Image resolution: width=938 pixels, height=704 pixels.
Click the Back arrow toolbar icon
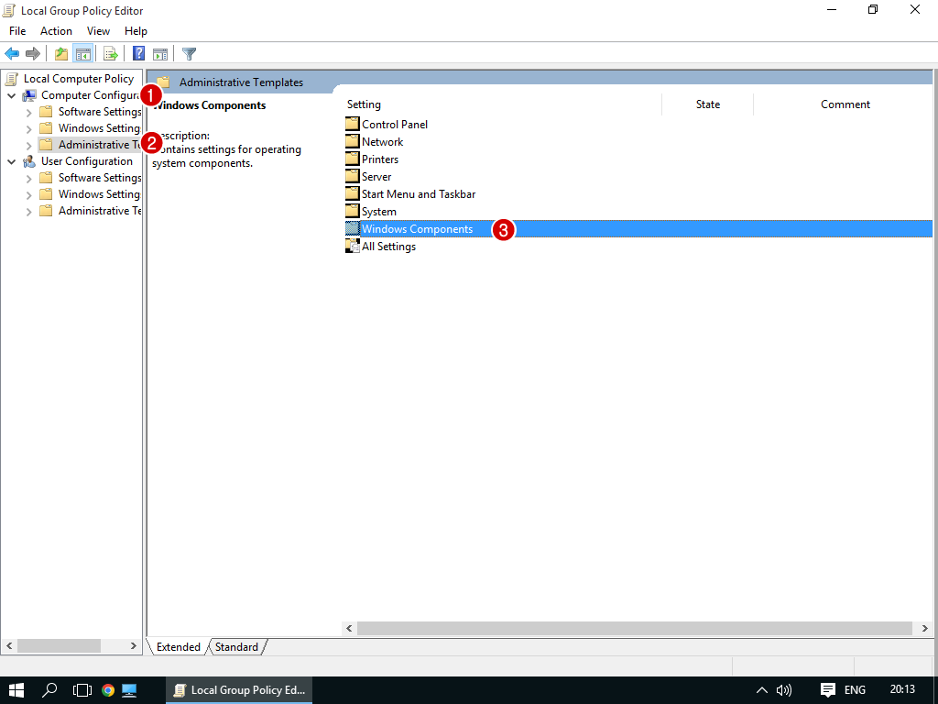coord(13,54)
